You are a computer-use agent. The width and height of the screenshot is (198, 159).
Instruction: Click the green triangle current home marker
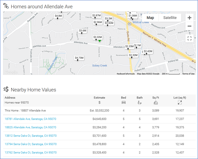click(100, 41)
